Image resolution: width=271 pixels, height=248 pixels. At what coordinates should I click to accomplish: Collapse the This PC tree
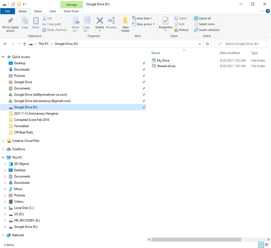coord(3,158)
